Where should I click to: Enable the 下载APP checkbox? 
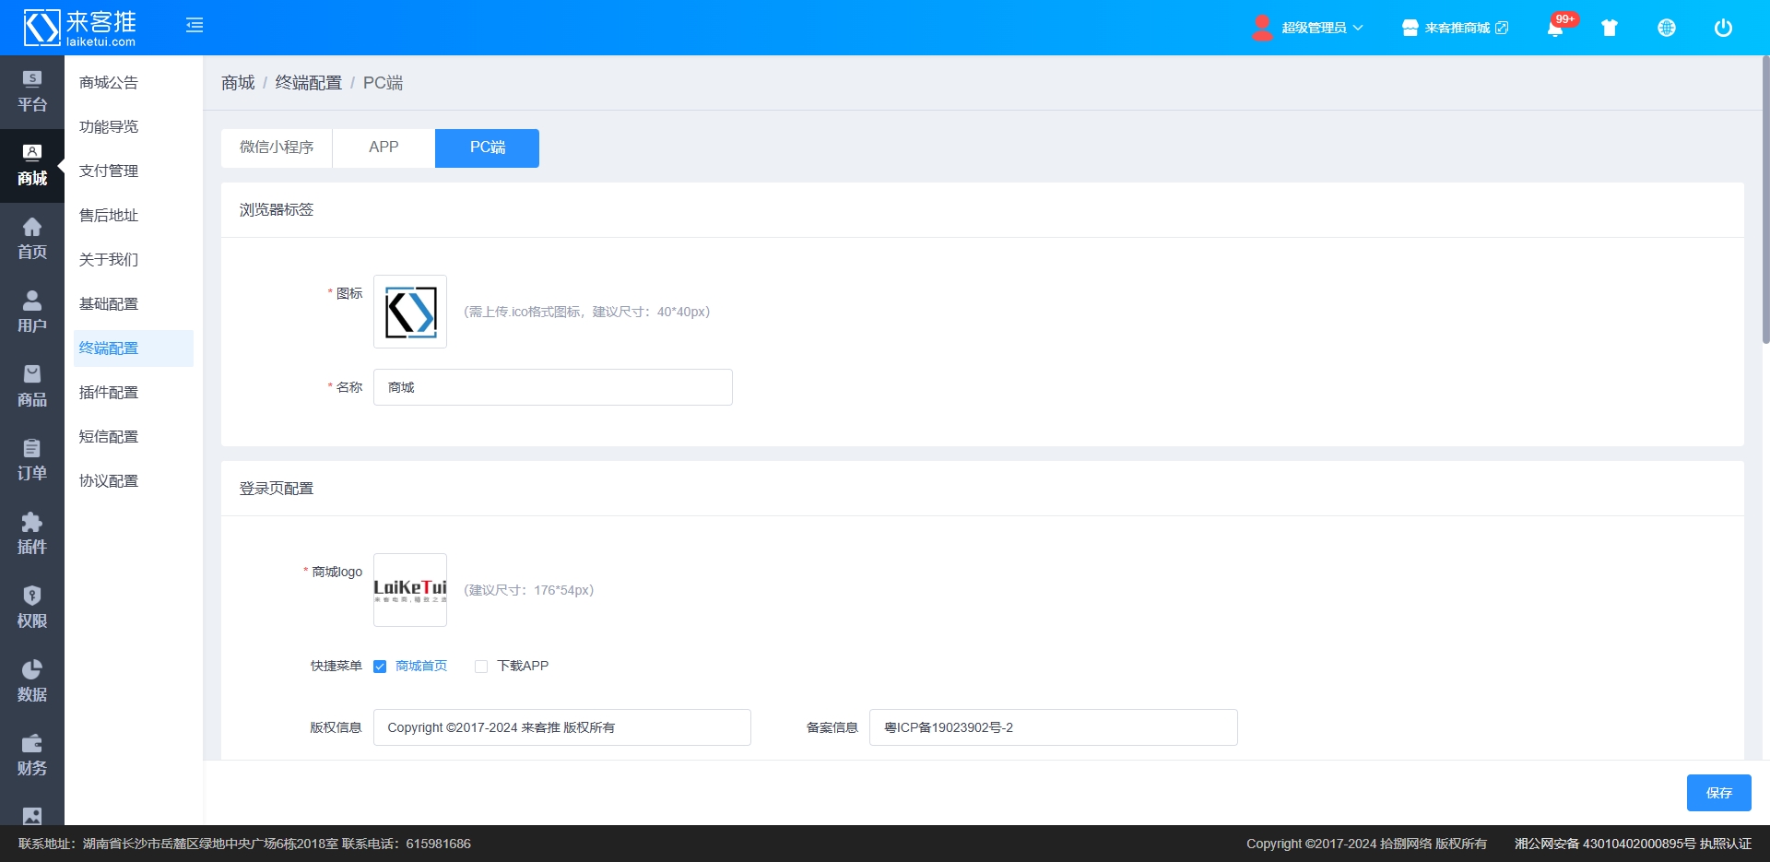[x=481, y=667]
